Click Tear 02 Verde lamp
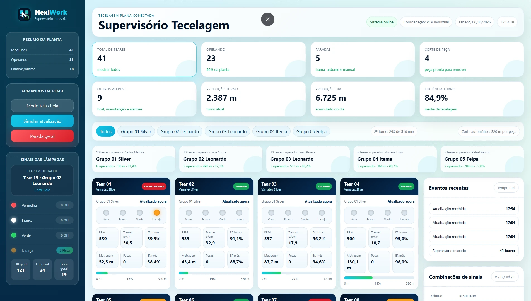This screenshot has height=301, width=531. 223,213
